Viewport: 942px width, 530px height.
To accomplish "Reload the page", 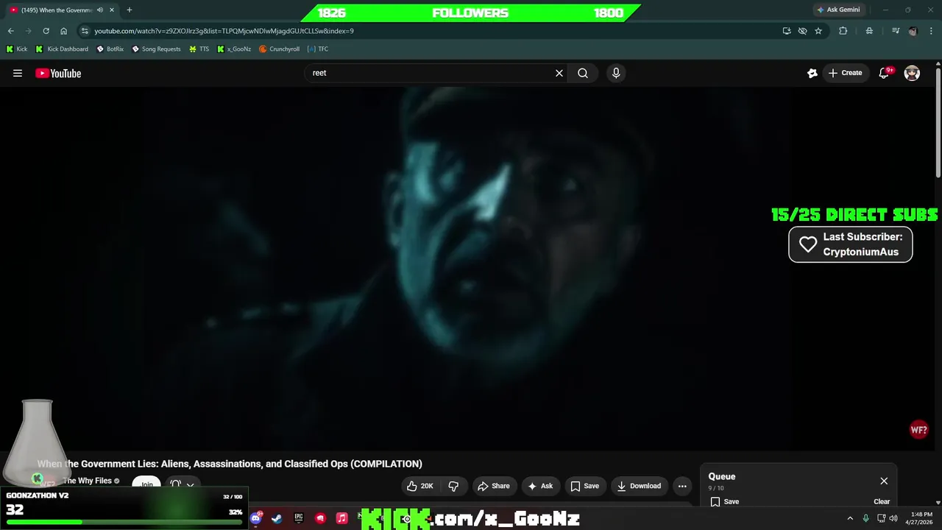I will pos(46,31).
